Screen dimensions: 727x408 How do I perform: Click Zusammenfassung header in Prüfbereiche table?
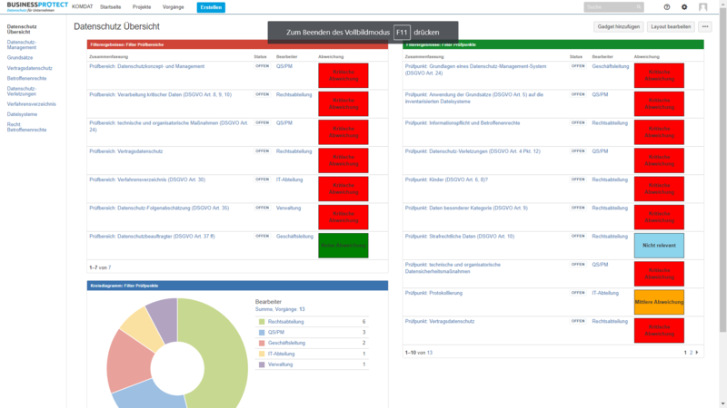pyautogui.click(x=108, y=56)
